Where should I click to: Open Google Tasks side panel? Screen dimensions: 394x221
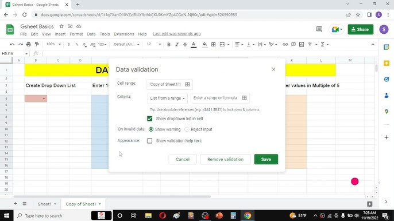click(387, 79)
